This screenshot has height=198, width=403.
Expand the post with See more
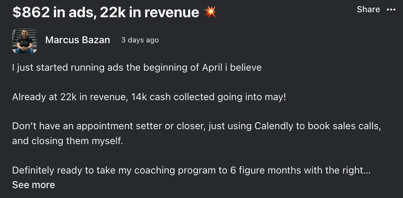click(33, 185)
